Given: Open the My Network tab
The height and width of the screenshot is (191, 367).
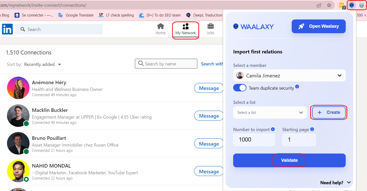Looking at the screenshot, I should (186, 29).
